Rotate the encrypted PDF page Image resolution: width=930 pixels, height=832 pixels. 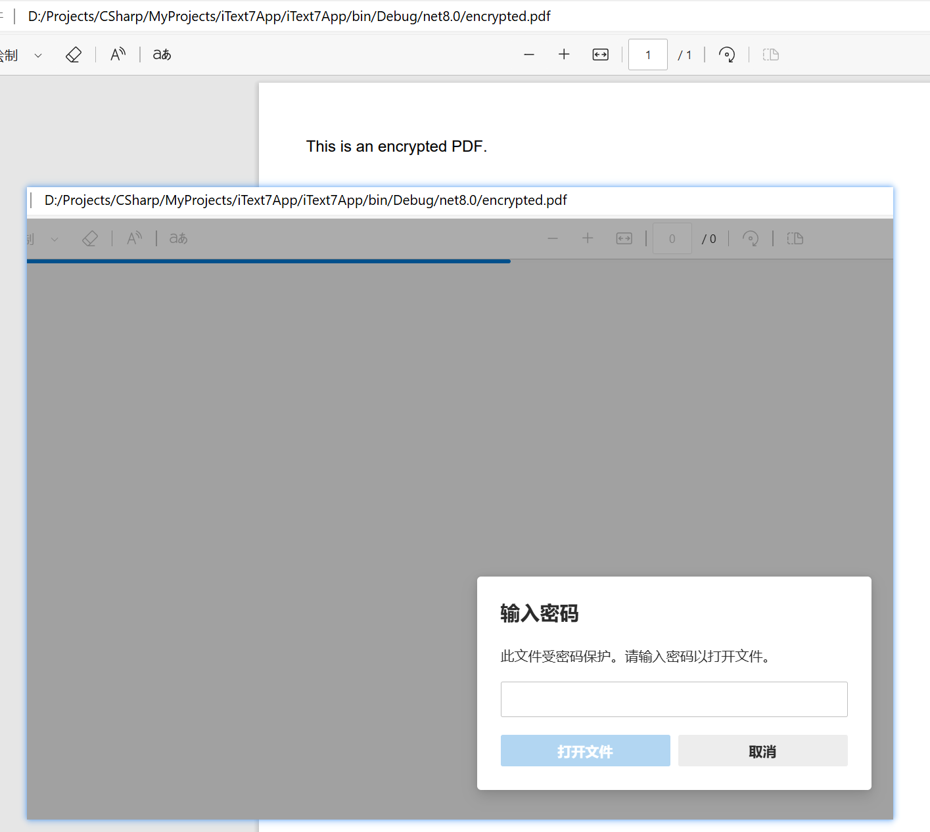(x=726, y=55)
